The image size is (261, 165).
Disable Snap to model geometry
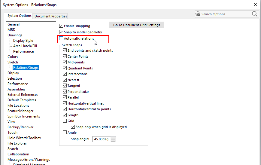click(x=61, y=32)
